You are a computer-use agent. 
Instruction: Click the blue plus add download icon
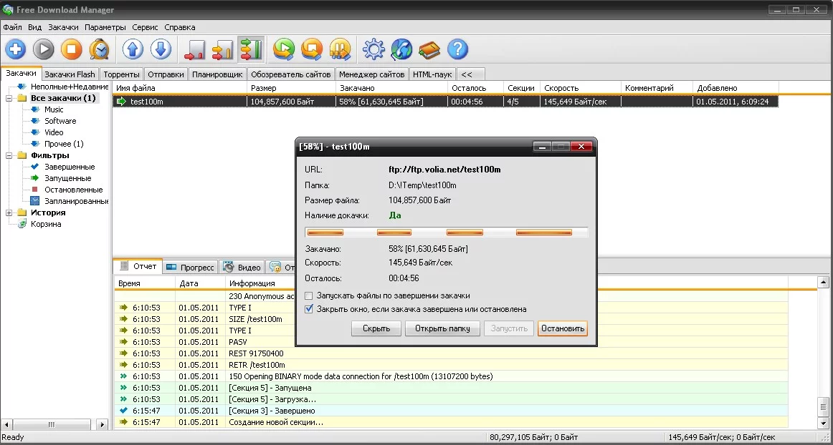[x=16, y=49]
